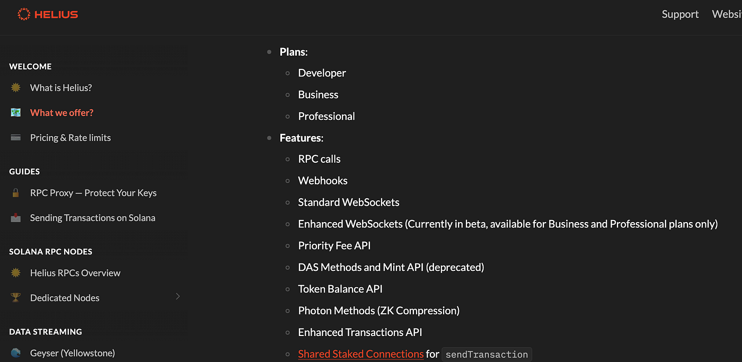The image size is (742, 362).
Task: Click the sendTransaction code snippet
Action: pyautogui.click(x=487, y=355)
